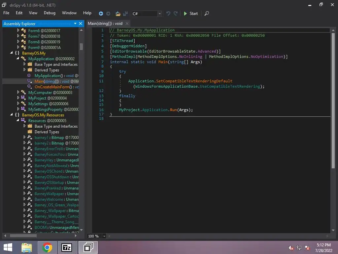Click the Save All toolbar icon
Viewport: 338px width, 254px height.
(x=125, y=14)
